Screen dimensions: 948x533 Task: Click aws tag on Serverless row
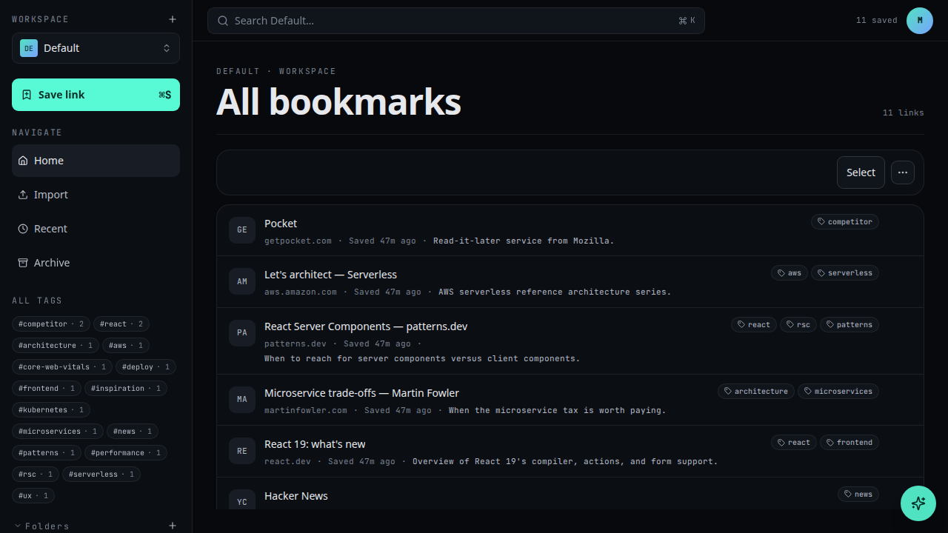click(790, 273)
